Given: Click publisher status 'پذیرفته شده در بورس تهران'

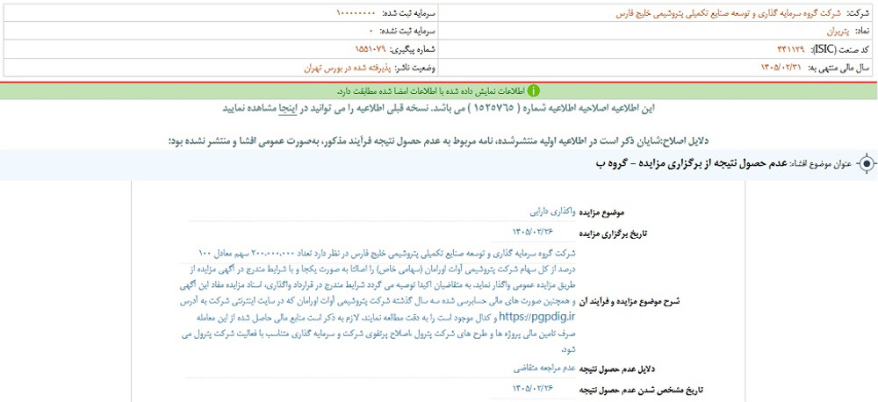Looking at the screenshot, I should (x=348, y=68).
